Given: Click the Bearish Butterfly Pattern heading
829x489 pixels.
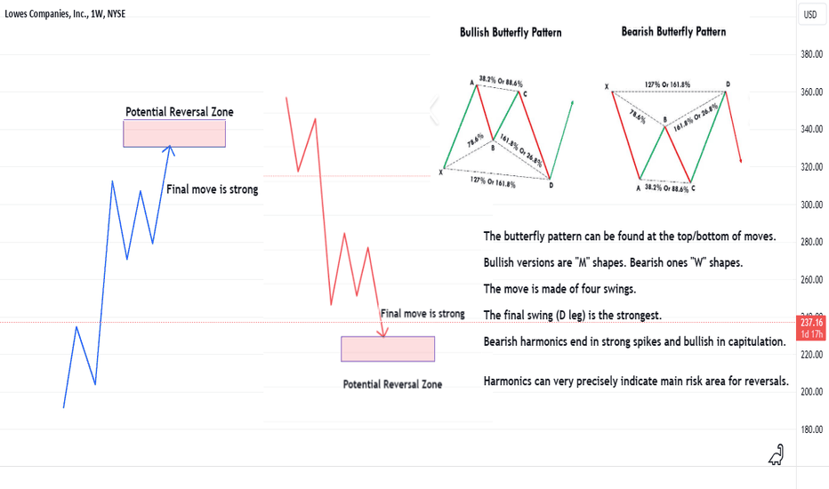Looking at the screenshot, I should (x=673, y=32).
